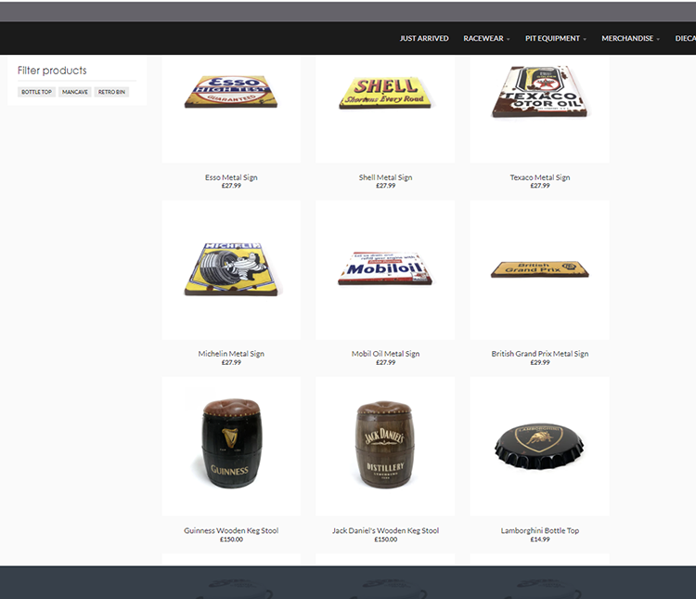The width and height of the screenshot is (696, 599).
Task: Open the Racewear menu
Action: coord(483,38)
